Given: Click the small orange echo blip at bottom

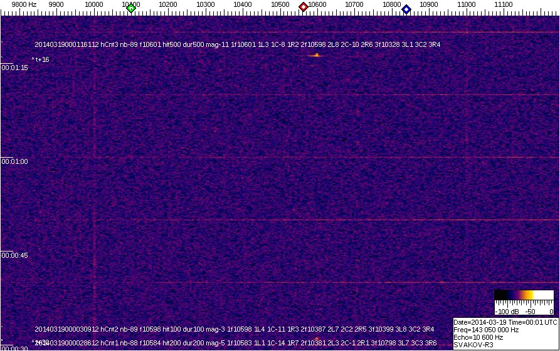Looking at the screenshot, I should 317,338.
